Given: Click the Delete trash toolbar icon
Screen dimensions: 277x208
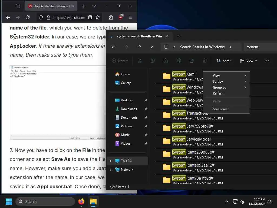Looking at the screenshot, I should (205, 61).
